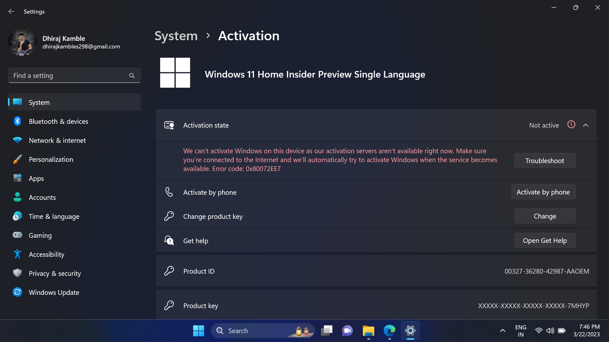Click the Gaming controller icon
Screen dimensions: 609x342
(x=17, y=235)
